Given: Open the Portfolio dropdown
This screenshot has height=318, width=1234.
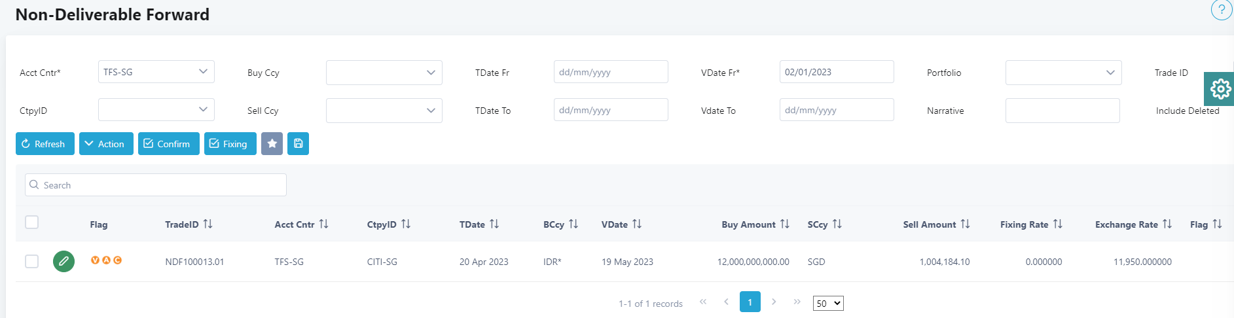Looking at the screenshot, I should tap(1063, 73).
